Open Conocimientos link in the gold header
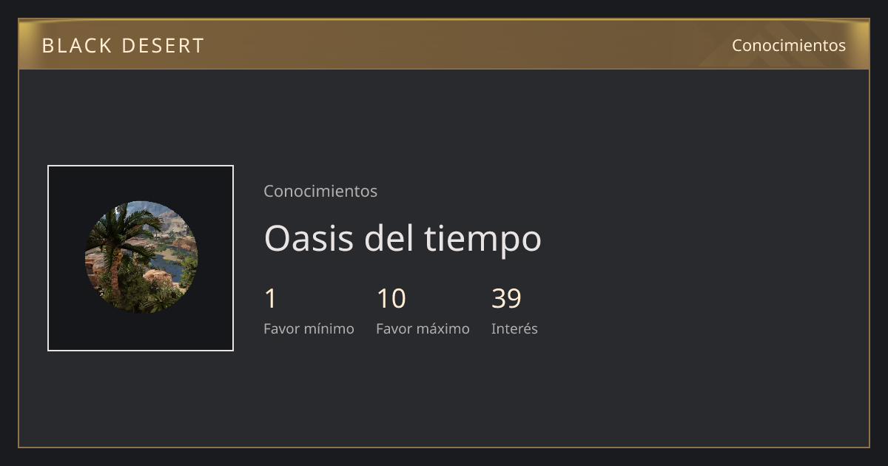Screen dimensions: 888x466 (x=789, y=45)
